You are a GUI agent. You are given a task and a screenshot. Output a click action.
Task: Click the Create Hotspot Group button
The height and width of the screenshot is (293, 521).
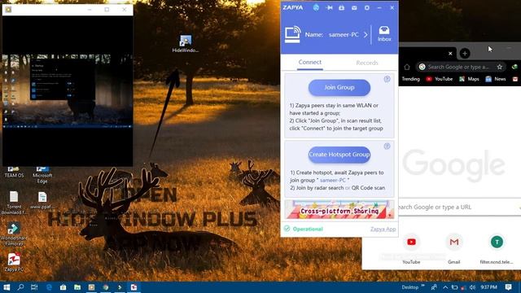tap(339, 155)
